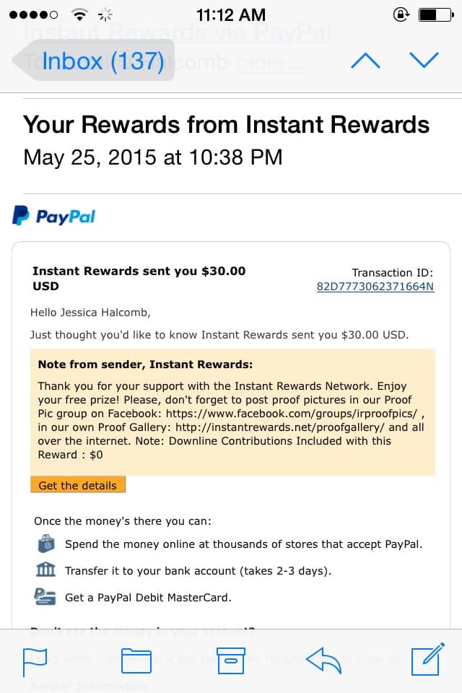Open transaction ID 82D7773062371664N link
Image resolution: width=462 pixels, height=693 pixels.
click(375, 287)
